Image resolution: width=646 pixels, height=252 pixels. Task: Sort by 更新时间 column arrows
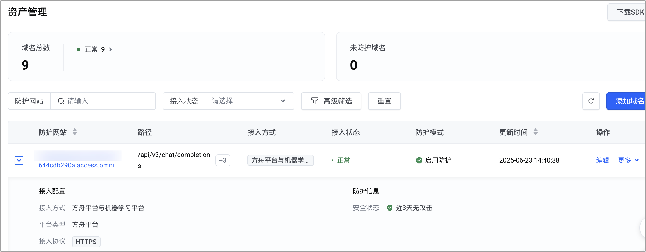pos(535,132)
